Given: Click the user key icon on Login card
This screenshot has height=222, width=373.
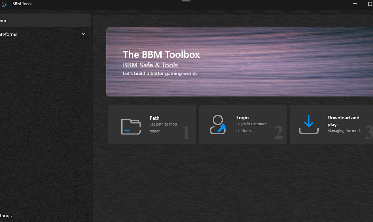Looking at the screenshot, I should click(x=218, y=125).
